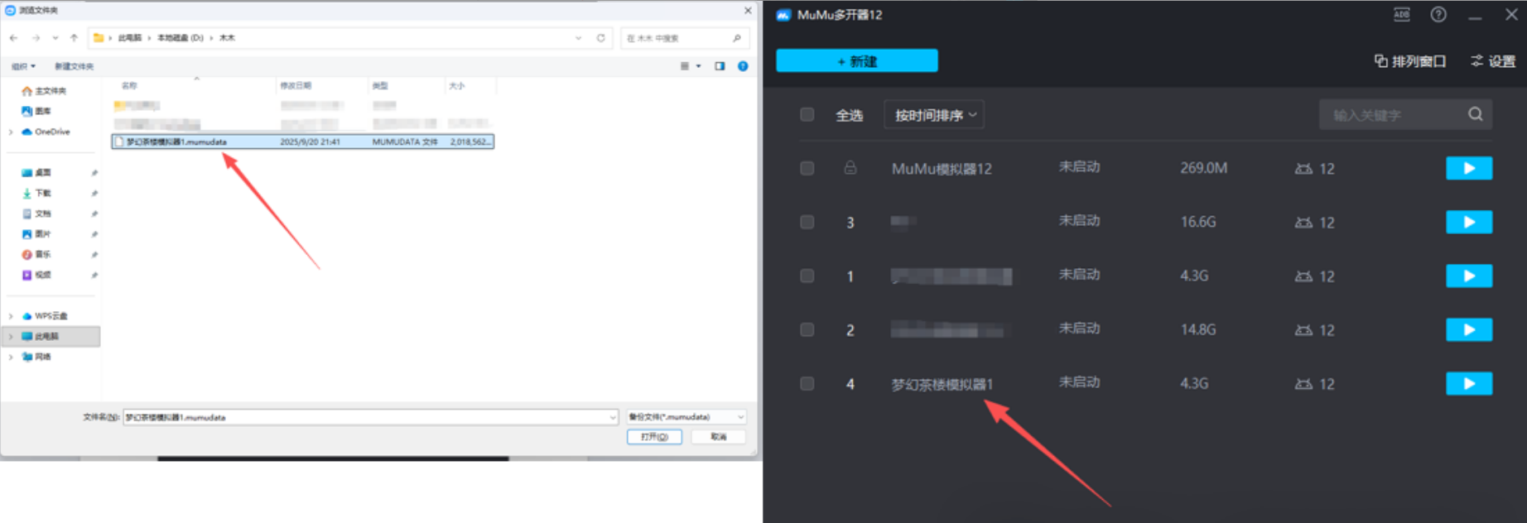
Task: Start the 梦幻茶楼模拟器1 emulator play button
Action: [1468, 384]
